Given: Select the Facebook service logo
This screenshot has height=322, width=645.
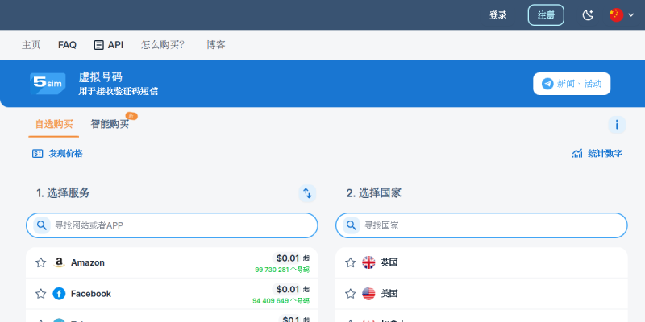Looking at the screenshot, I should click(59, 294).
